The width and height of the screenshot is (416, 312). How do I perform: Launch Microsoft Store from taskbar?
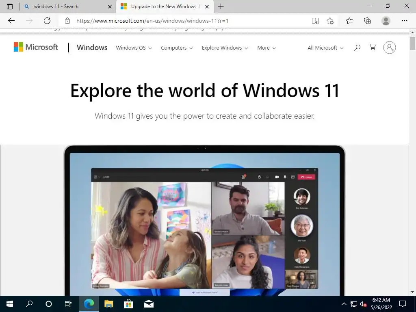(x=128, y=304)
